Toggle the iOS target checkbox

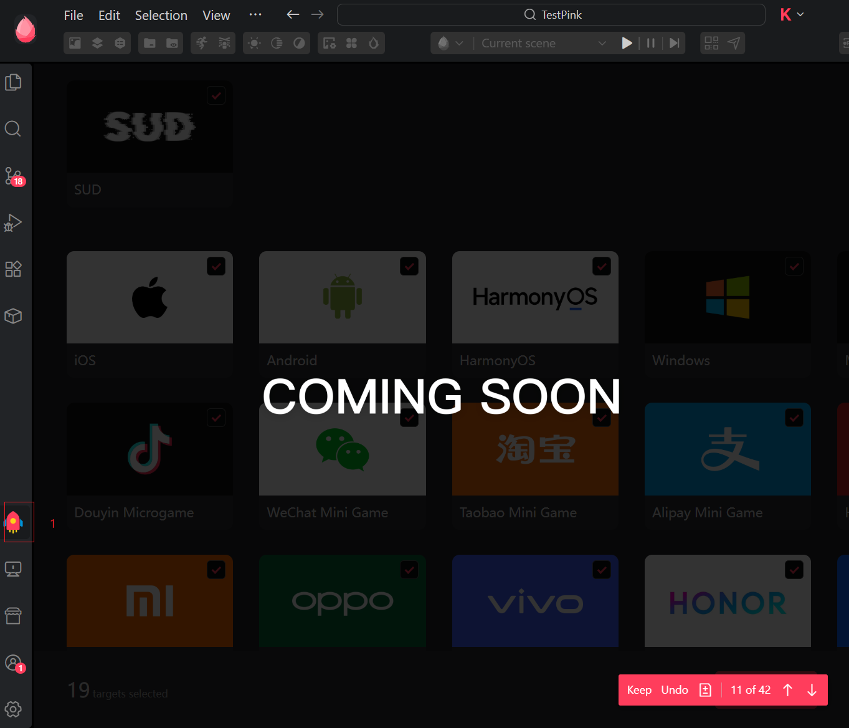(x=216, y=266)
